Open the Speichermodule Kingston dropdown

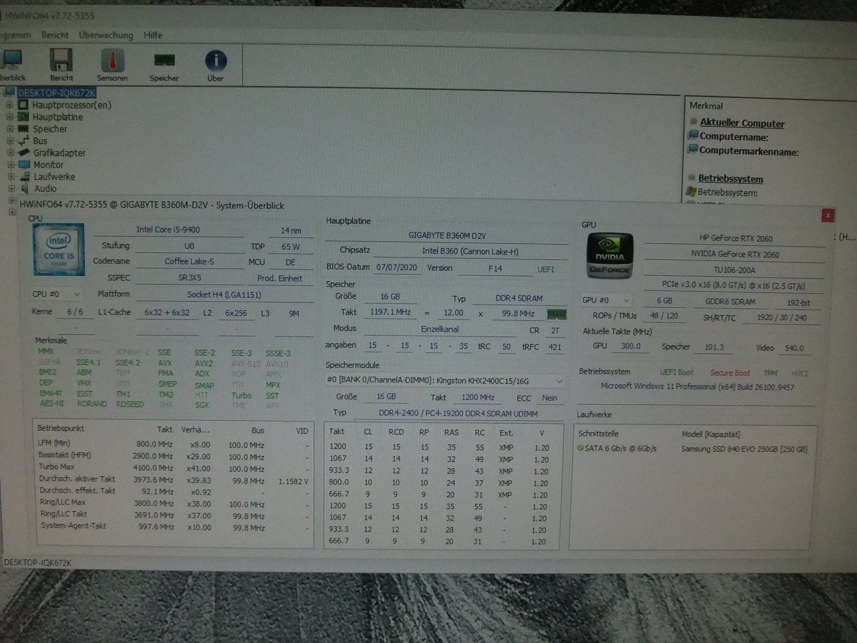445,381
